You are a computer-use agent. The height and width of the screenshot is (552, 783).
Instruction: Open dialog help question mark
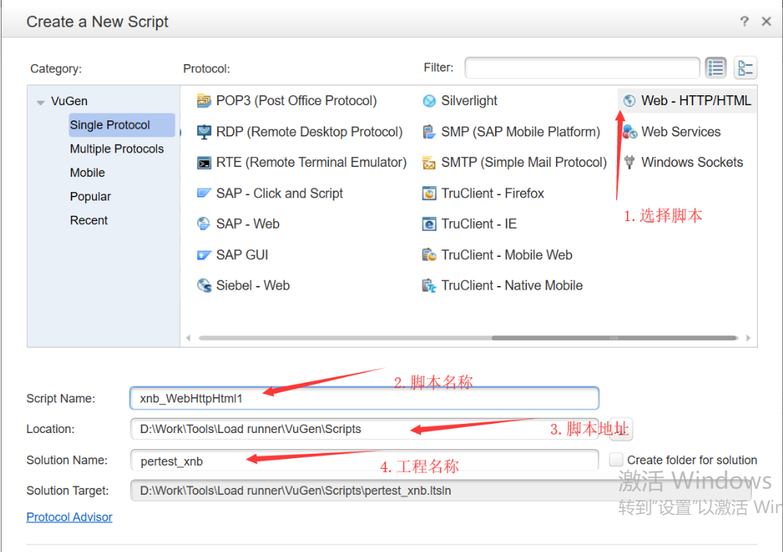tap(744, 21)
